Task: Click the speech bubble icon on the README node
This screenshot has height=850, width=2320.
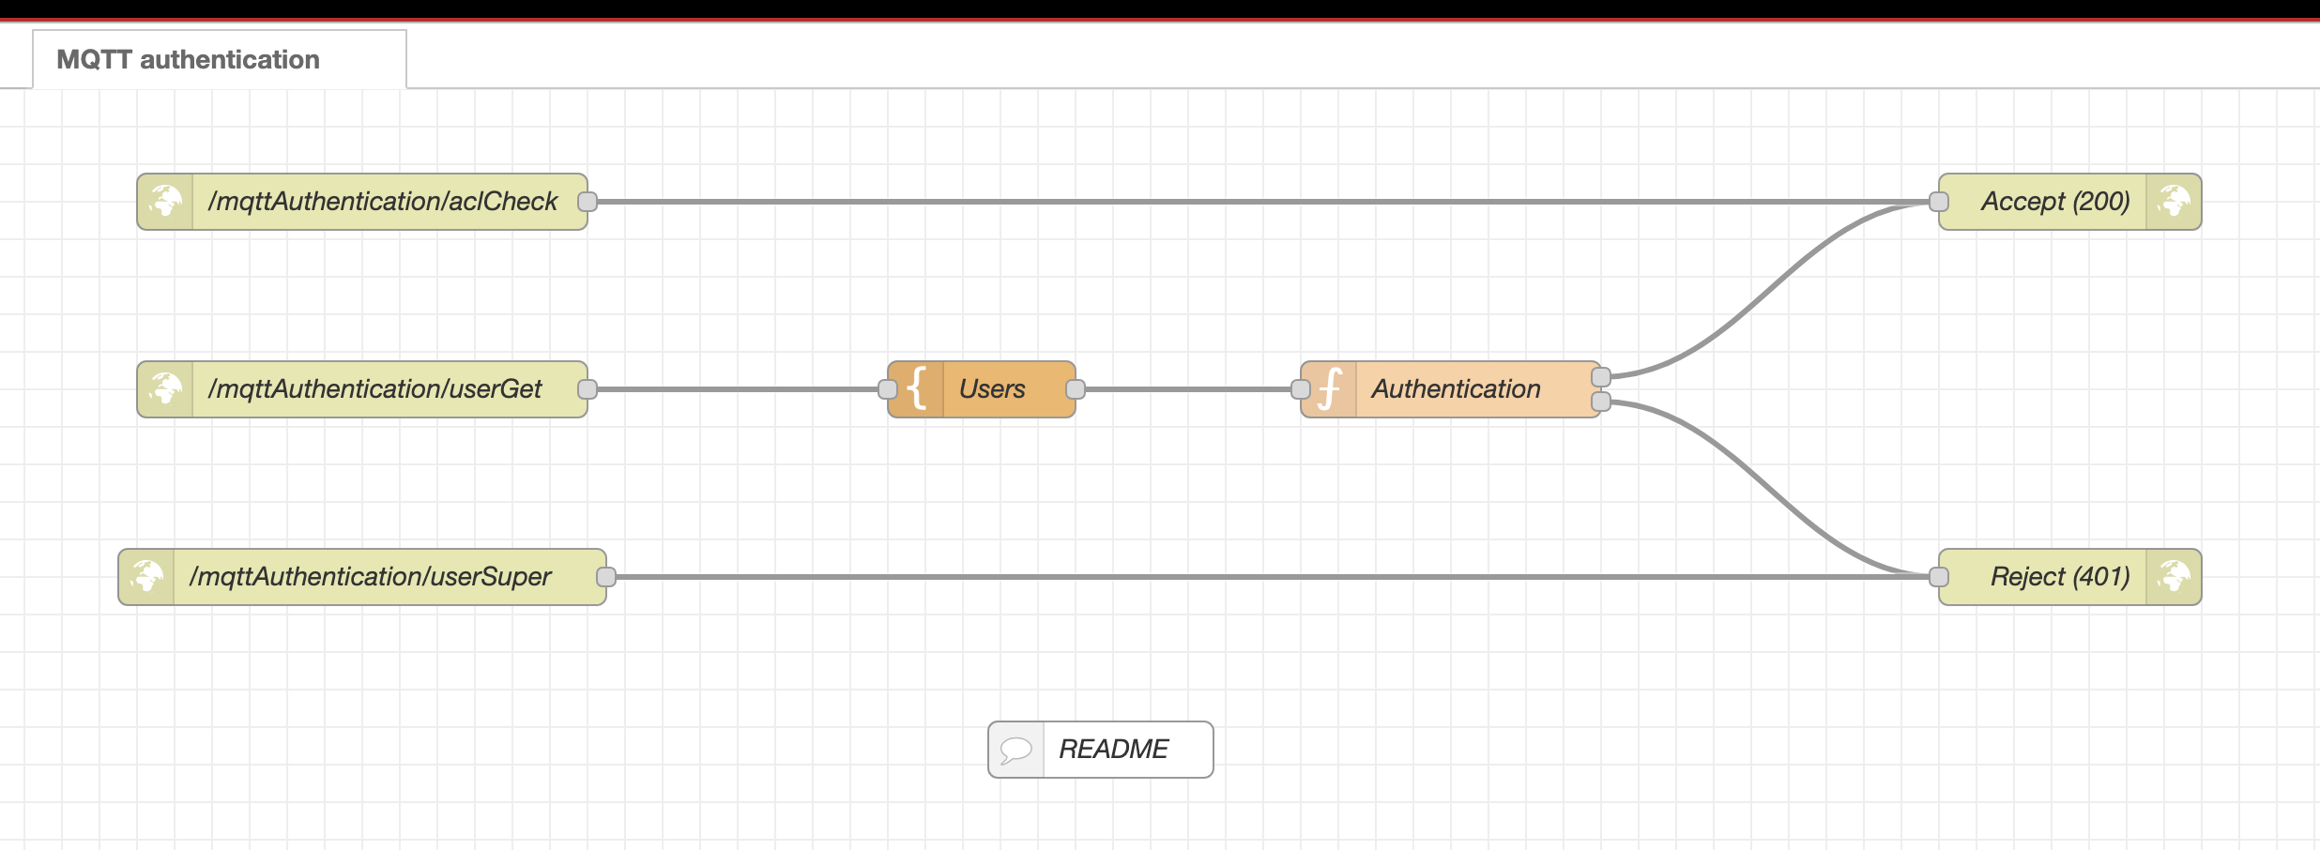Action: pos(1016,749)
